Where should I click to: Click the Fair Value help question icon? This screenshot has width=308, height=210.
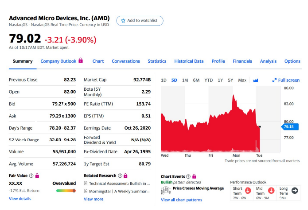(x=31, y=176)
